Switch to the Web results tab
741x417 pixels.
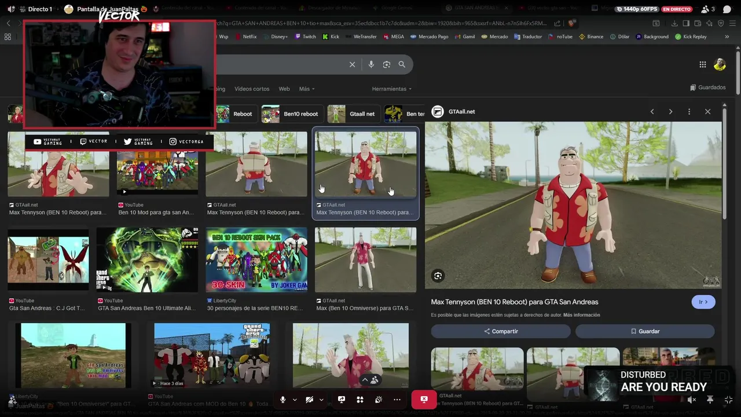284,89
